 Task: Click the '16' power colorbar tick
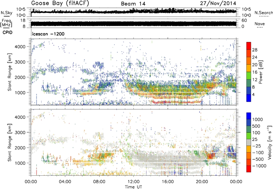[x=255, y=72]
